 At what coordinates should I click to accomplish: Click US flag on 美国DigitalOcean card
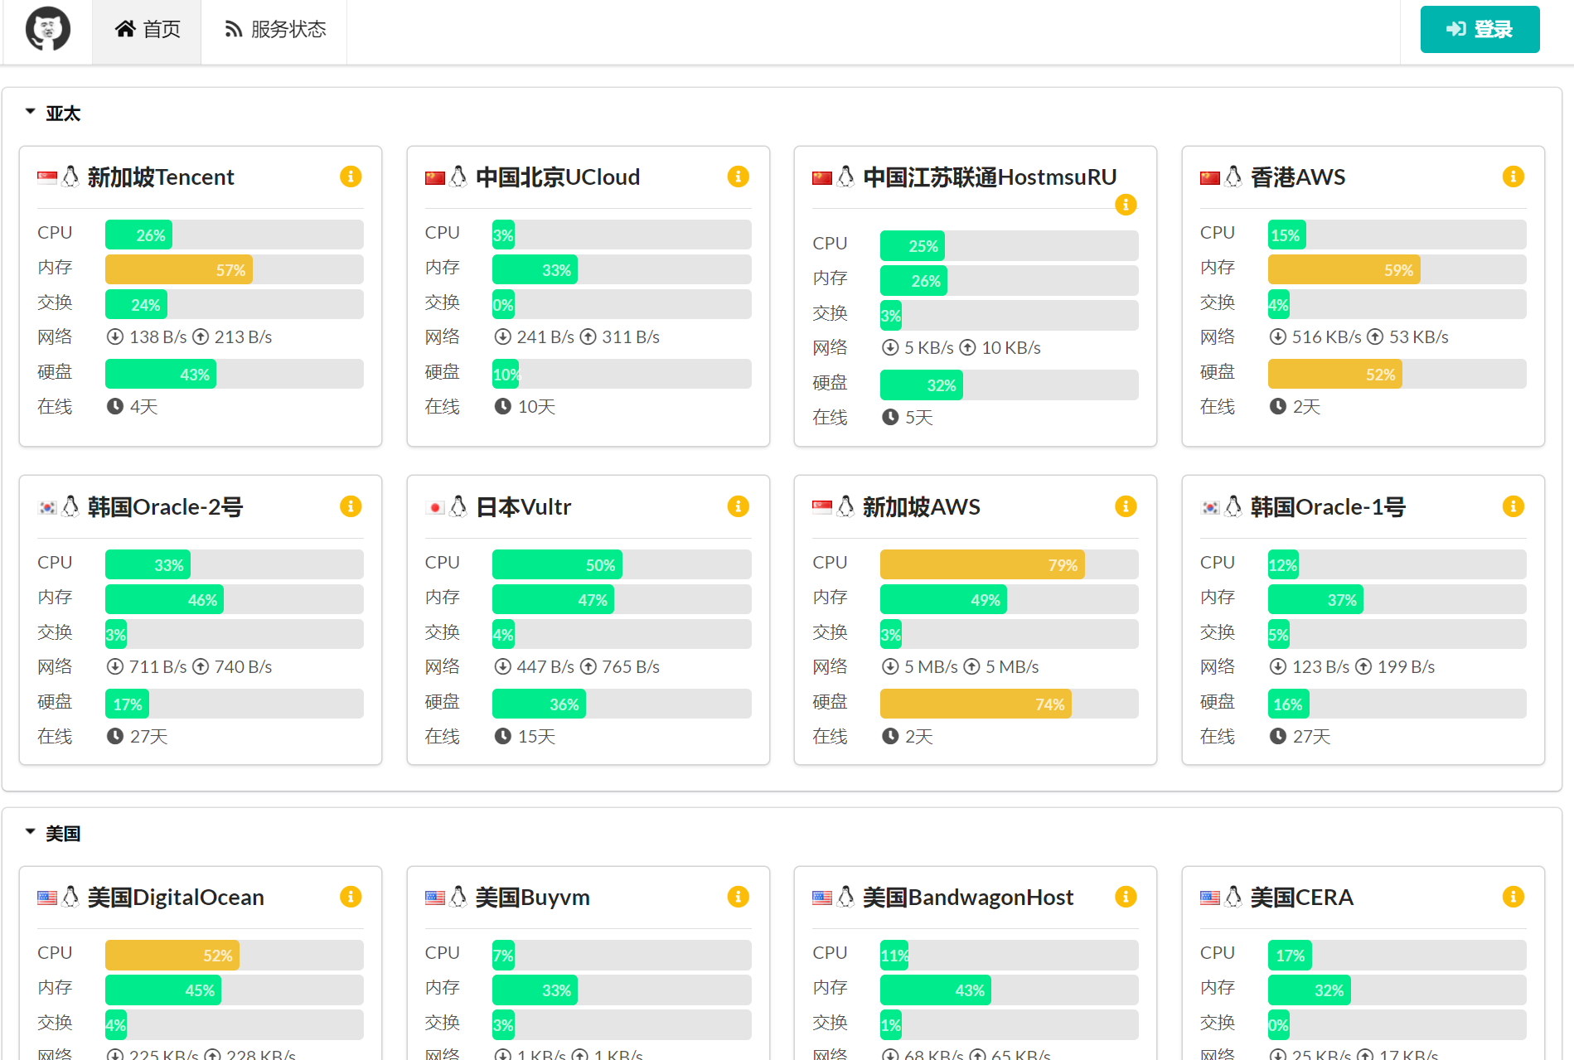click(x=47, y=898)
